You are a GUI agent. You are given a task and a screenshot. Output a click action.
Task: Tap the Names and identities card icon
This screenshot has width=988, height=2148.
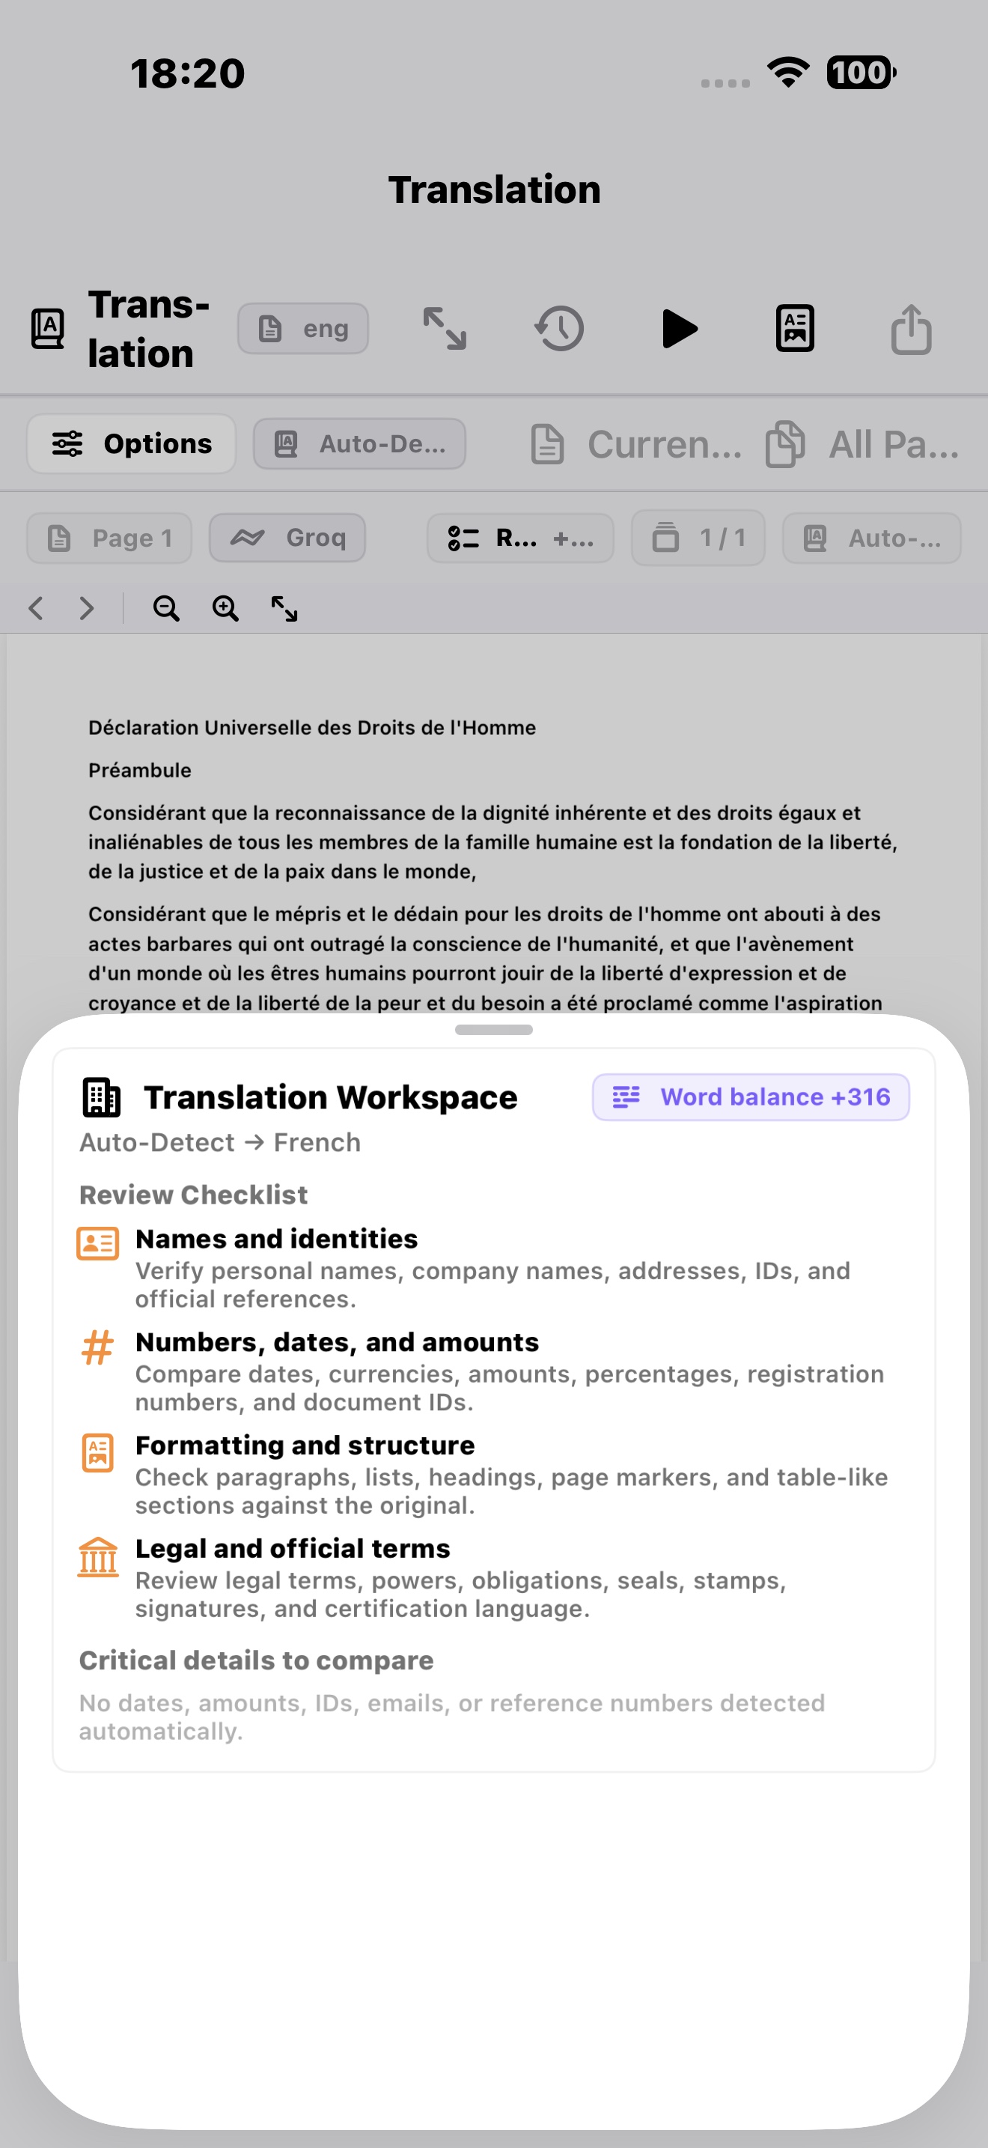[x=97, y=1243]
